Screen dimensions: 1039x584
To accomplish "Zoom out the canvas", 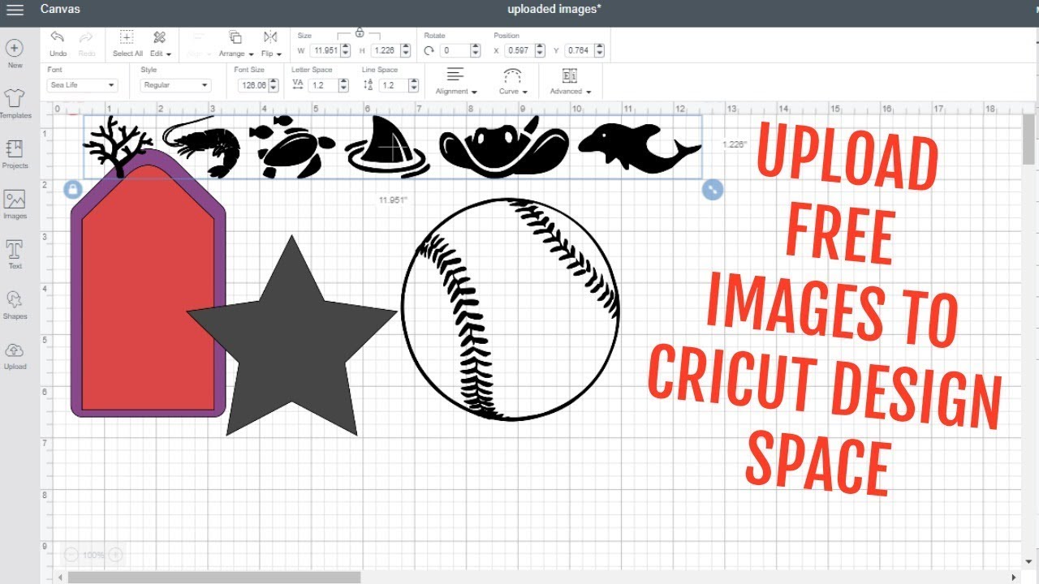I will (71, 555).
